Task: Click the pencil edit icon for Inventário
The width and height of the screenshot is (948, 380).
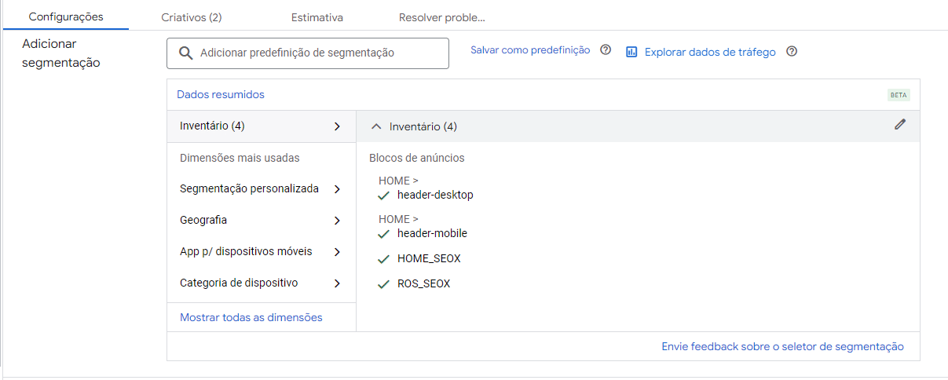Action: click(x=900, y=124)
